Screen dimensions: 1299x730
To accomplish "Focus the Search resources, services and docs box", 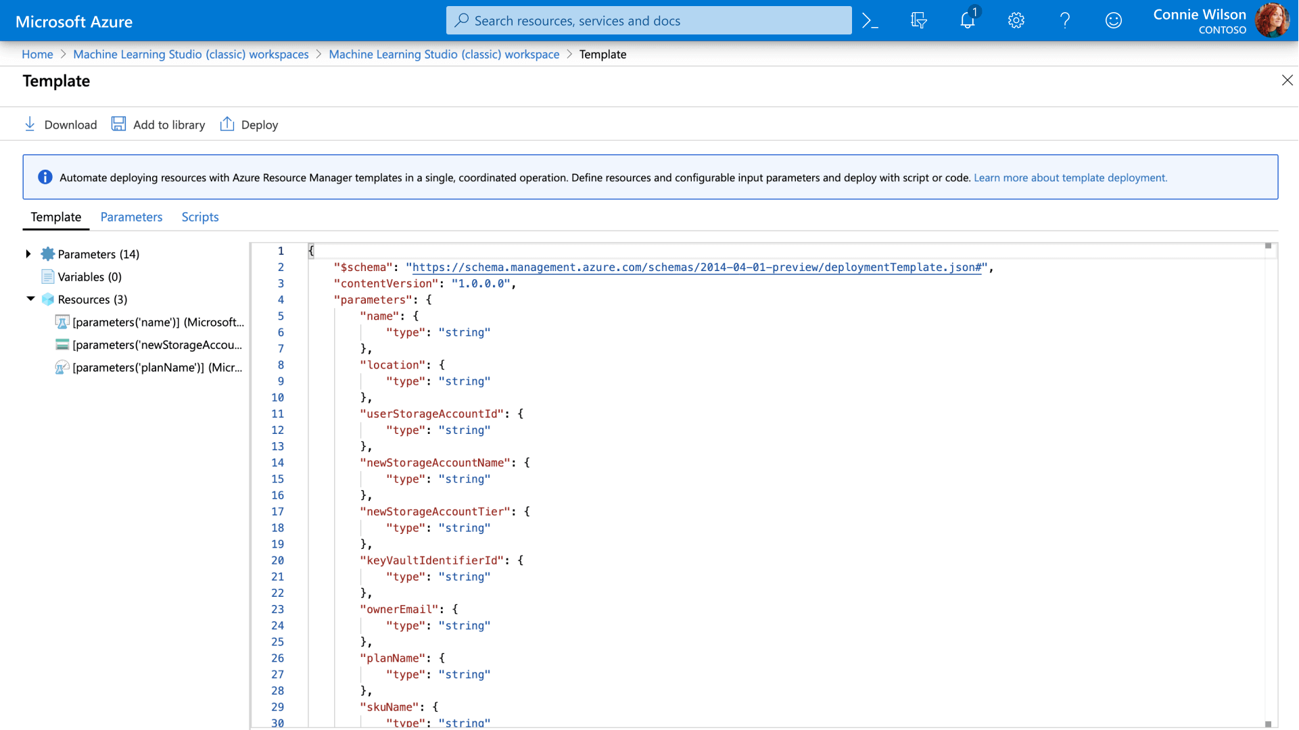I will [x=649, y=20].
